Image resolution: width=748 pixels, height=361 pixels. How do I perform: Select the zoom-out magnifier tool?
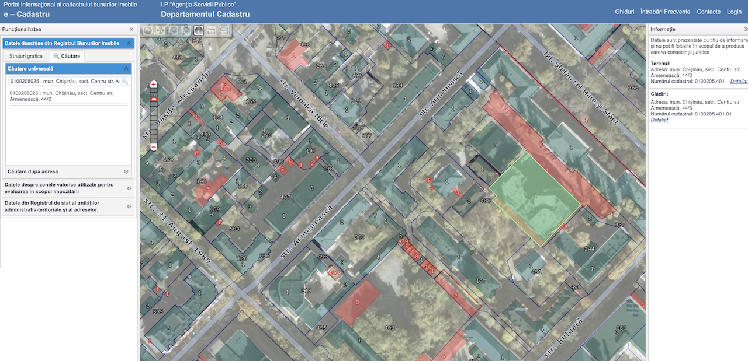click(x=186, y=29)
